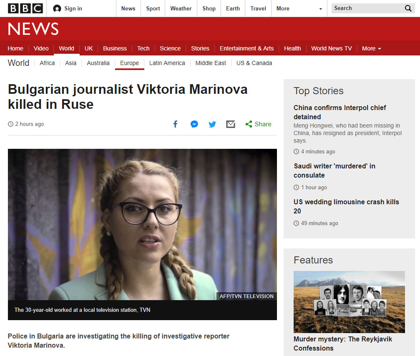The width and height of the screenshot is (420, 356).
Task: Switch to the Latin America subsection
Action: pyautogui.click(x=167, y=63)
